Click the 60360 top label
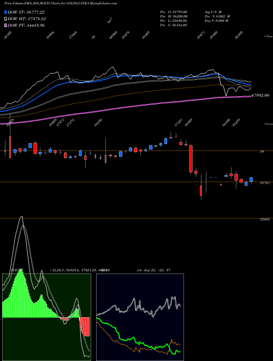Viewport: 273px width, 361px height. [113, 35]
